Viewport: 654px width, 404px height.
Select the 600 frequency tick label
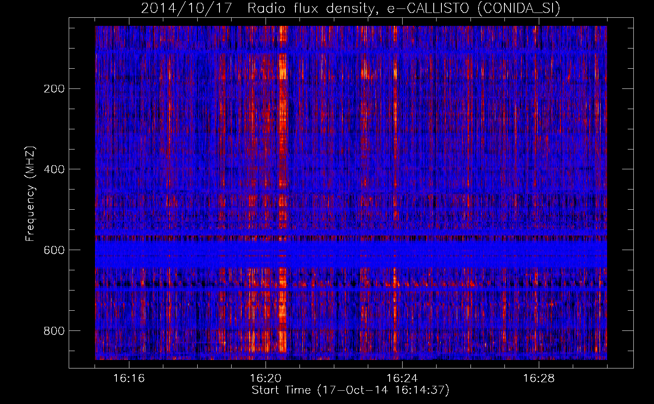[54, 250]
